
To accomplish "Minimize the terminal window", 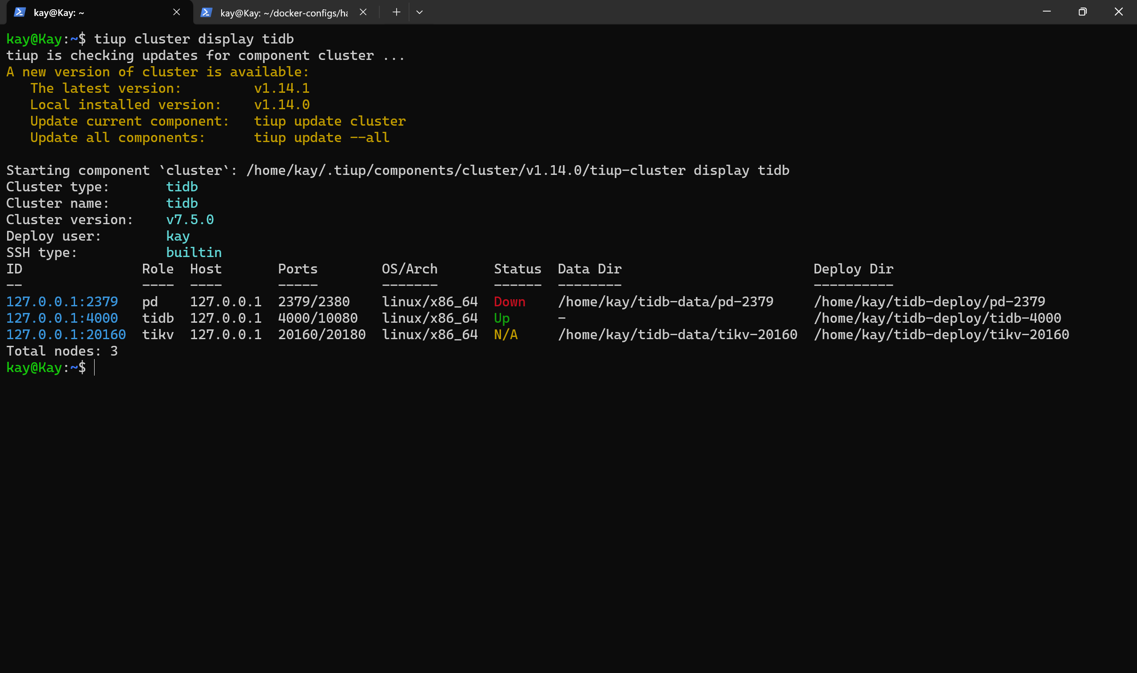I will 1047,12.
